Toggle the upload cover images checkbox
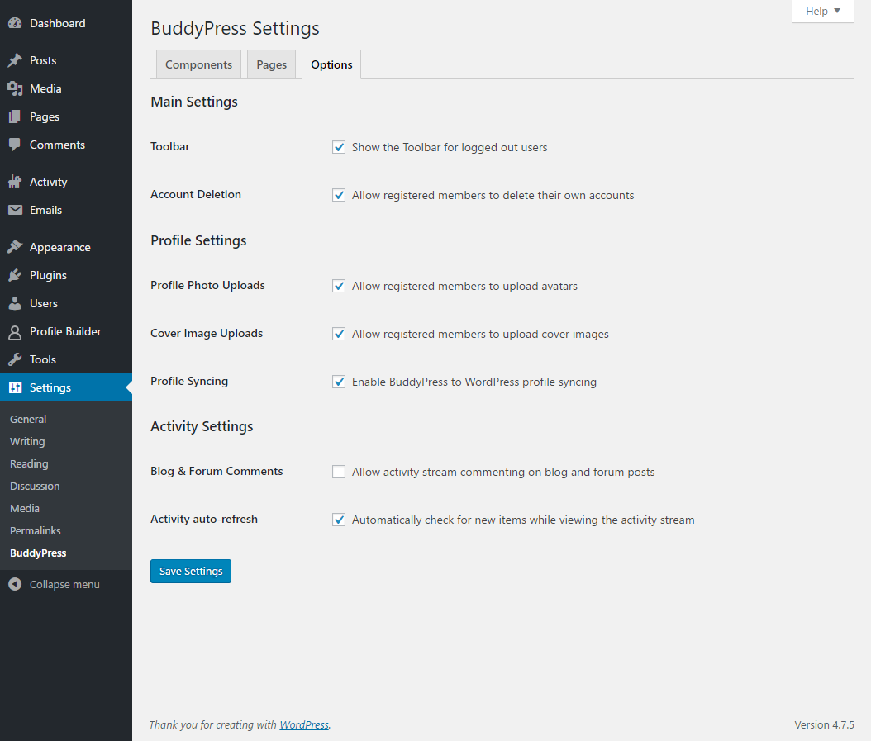The image size is (871, 741). coord(339,334)
